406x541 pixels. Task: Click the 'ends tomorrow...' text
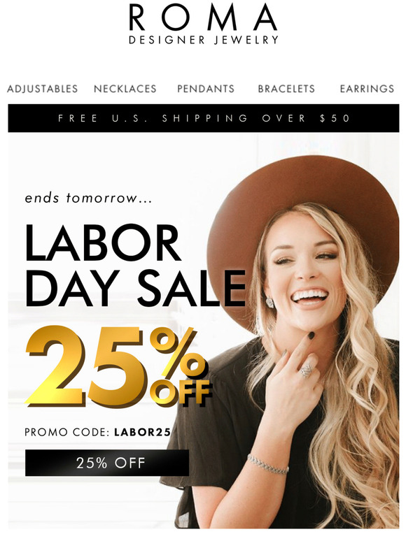point(88,198)
